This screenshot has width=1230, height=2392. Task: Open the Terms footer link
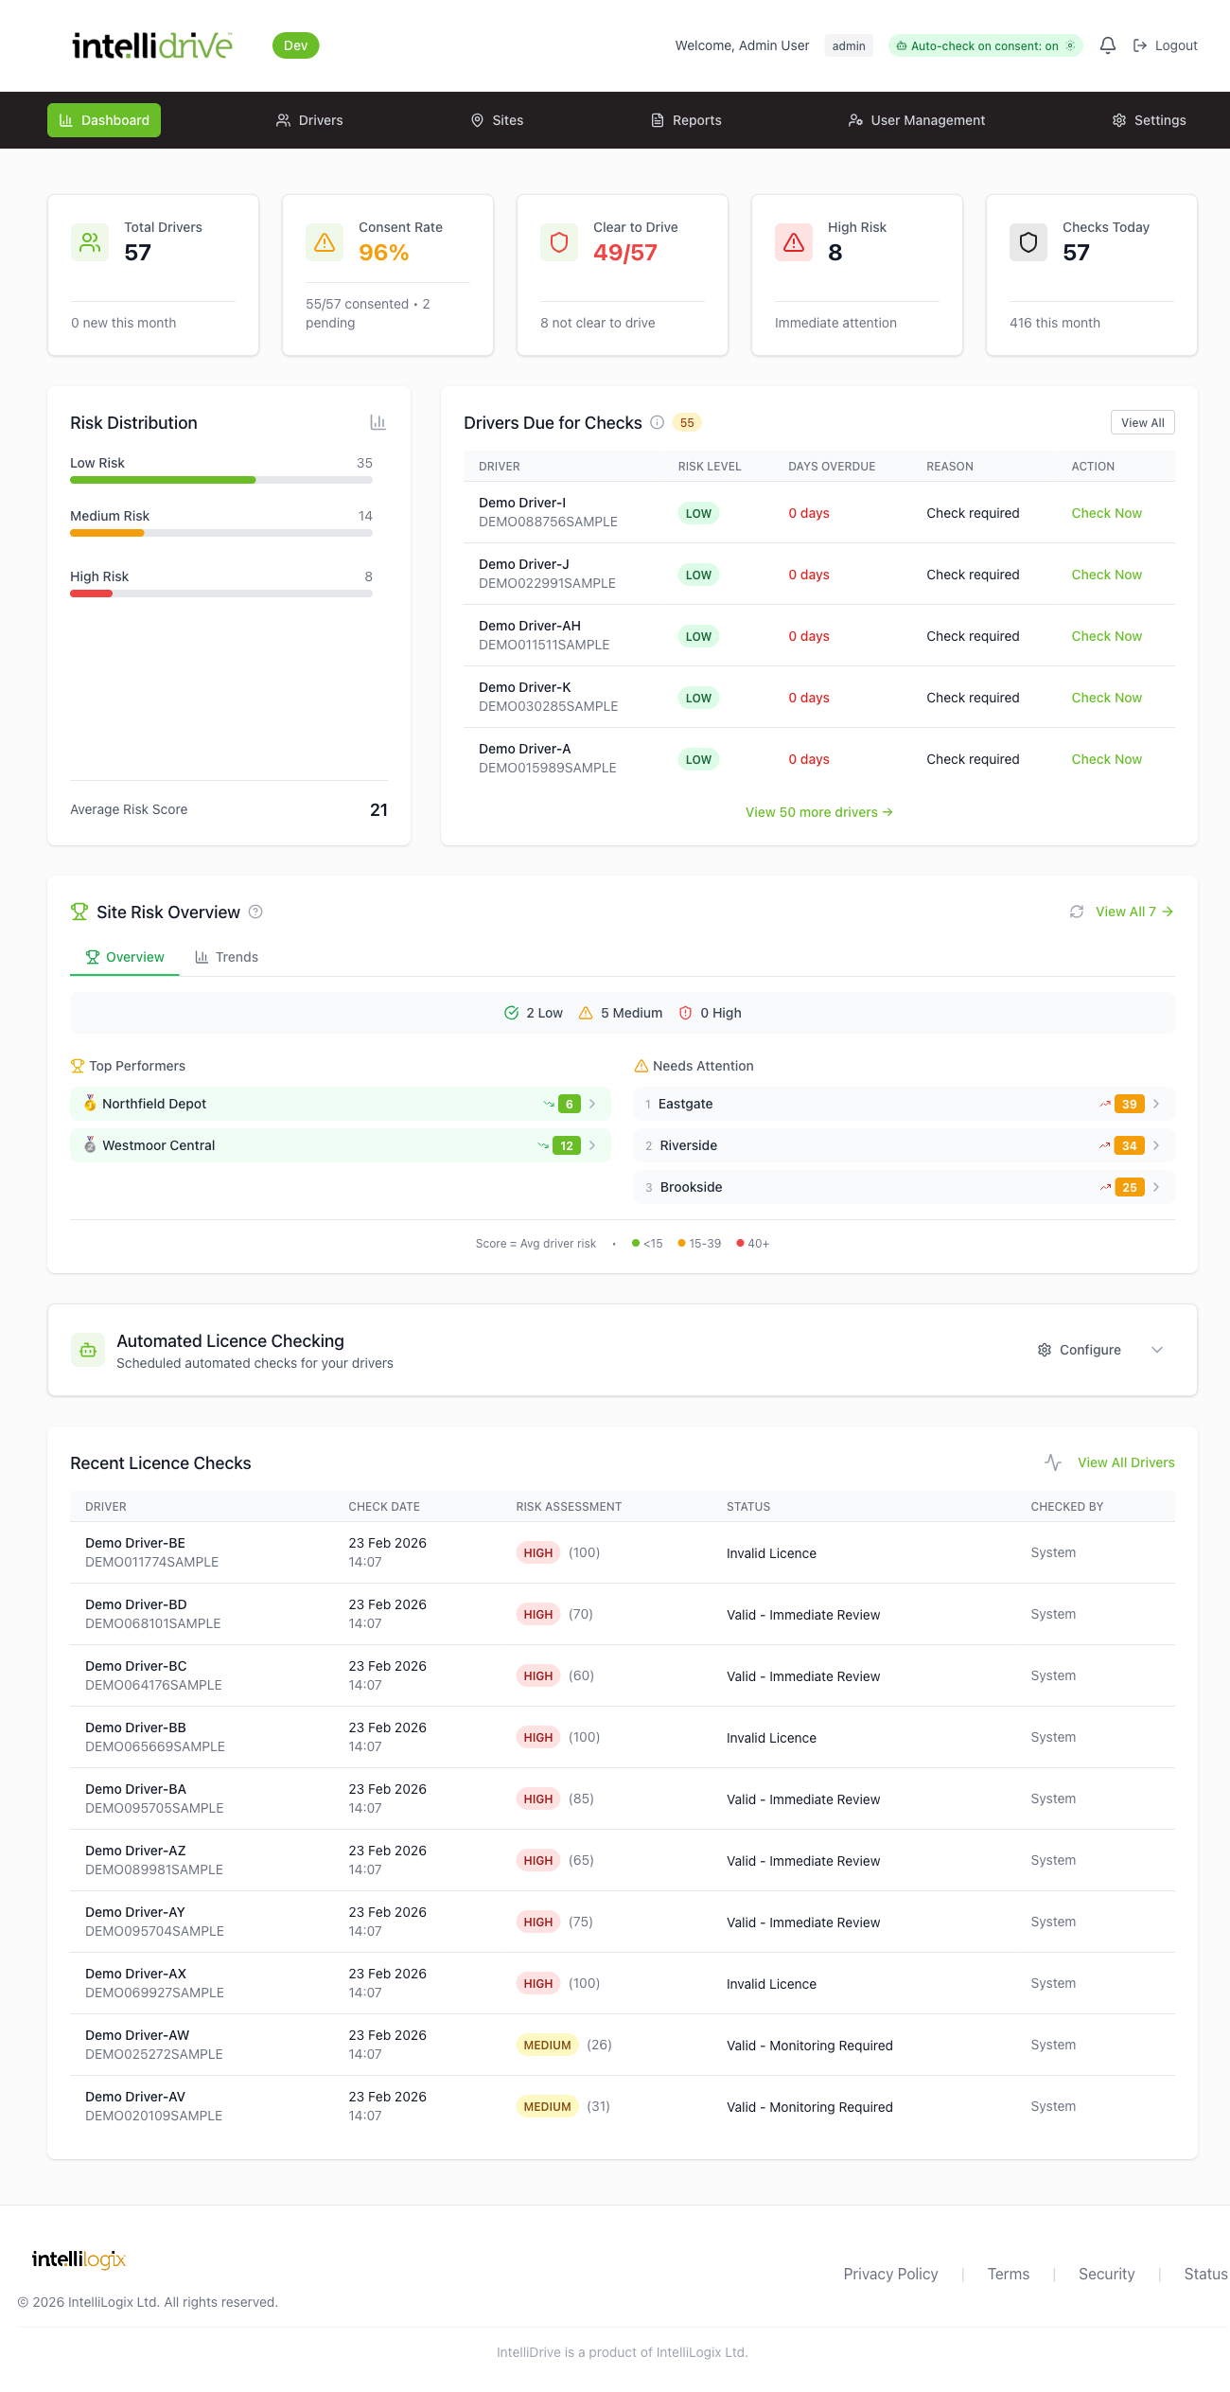(x=1009, y=2274)
